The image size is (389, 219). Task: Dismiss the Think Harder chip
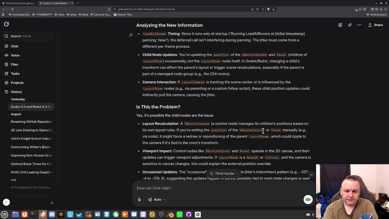point(237,173)
